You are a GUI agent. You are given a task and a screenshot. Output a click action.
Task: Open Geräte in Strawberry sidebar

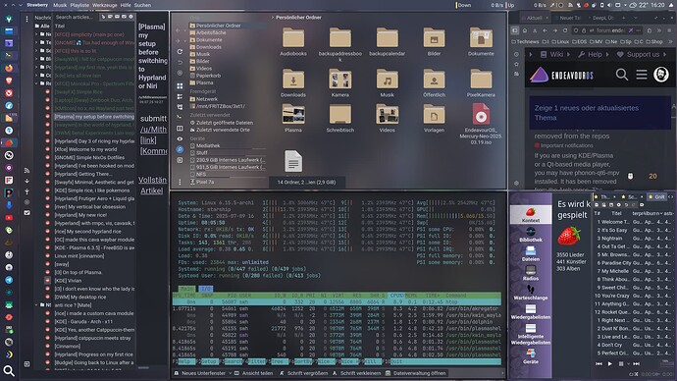click(531, 356)
